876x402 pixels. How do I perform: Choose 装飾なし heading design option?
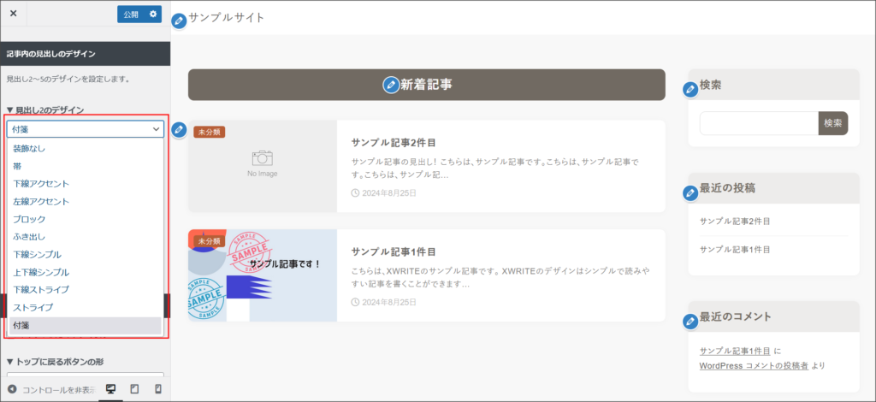pyautogui.click(x=85, y=149)
